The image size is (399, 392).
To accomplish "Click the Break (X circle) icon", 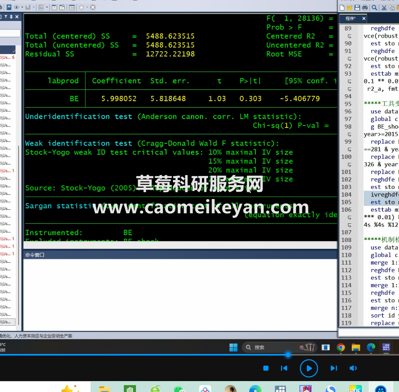I will point(93,7).
